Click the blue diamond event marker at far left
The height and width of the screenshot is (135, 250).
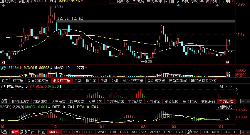point(3,6)
